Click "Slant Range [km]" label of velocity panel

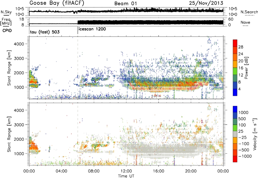pos(9,134)
